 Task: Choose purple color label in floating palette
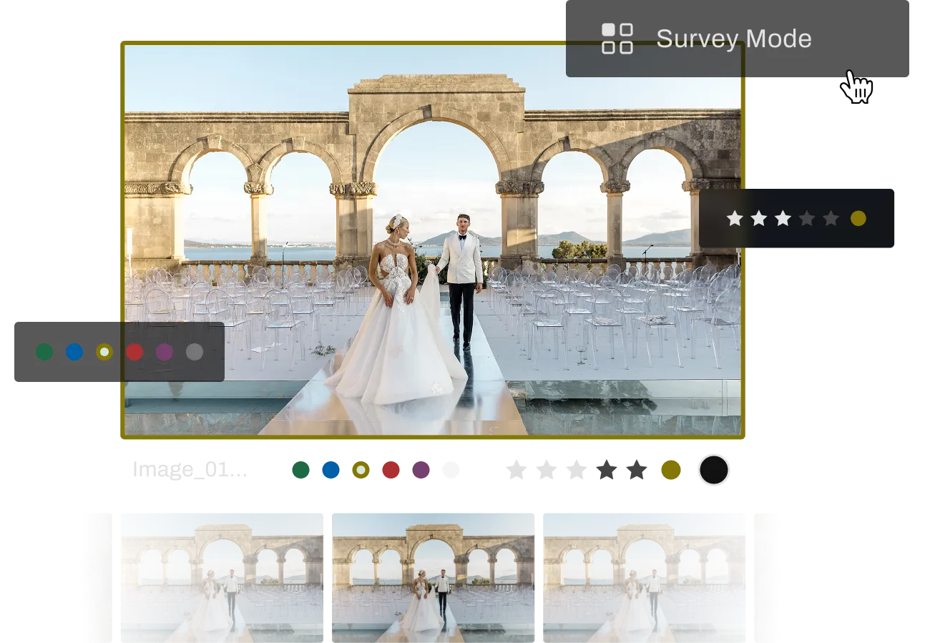click(165, 352)
